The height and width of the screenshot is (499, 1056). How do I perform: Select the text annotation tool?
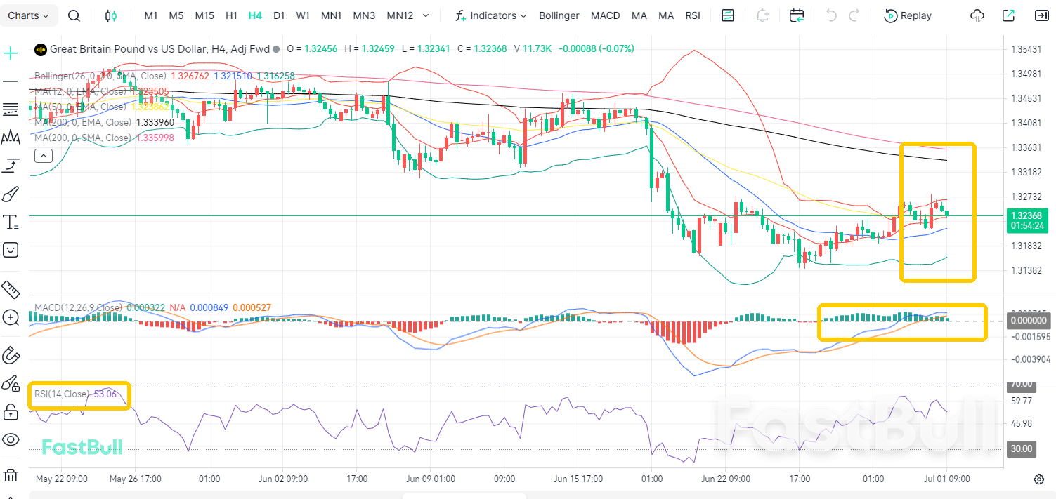(11, 222)
